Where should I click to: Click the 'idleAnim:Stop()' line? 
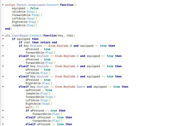pyautogui.click(x=24, y=12)
